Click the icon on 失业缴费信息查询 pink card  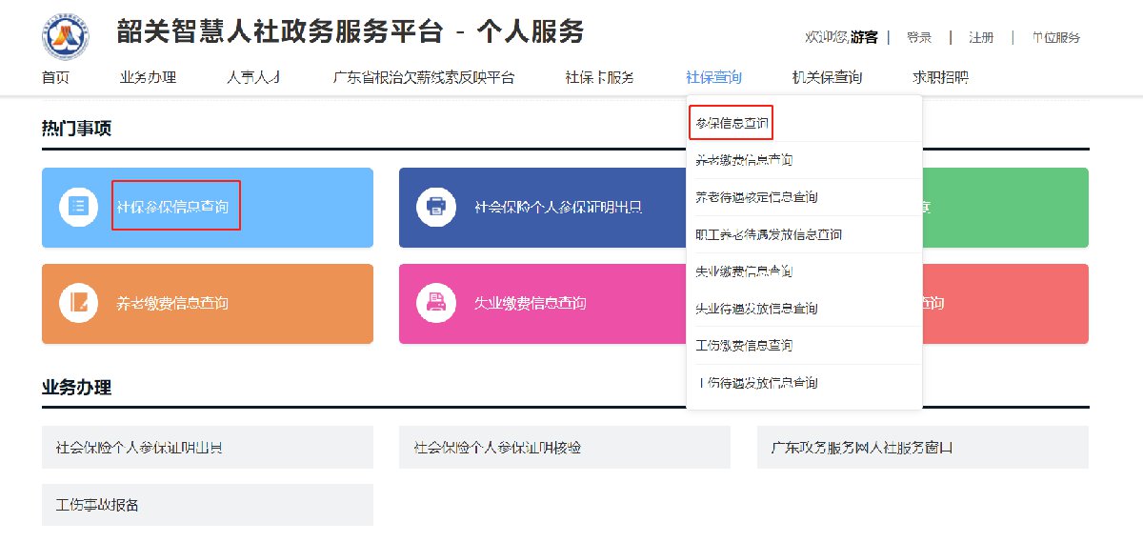coord(436,303)
